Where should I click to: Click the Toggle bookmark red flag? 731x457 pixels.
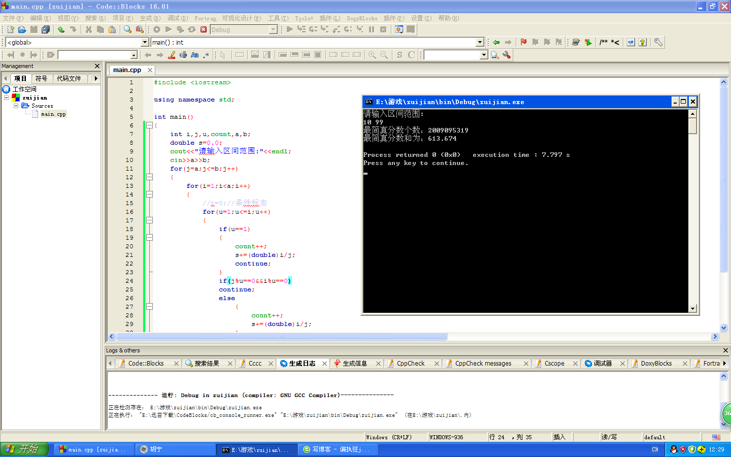pyautogui.click(x=523, y=42)
